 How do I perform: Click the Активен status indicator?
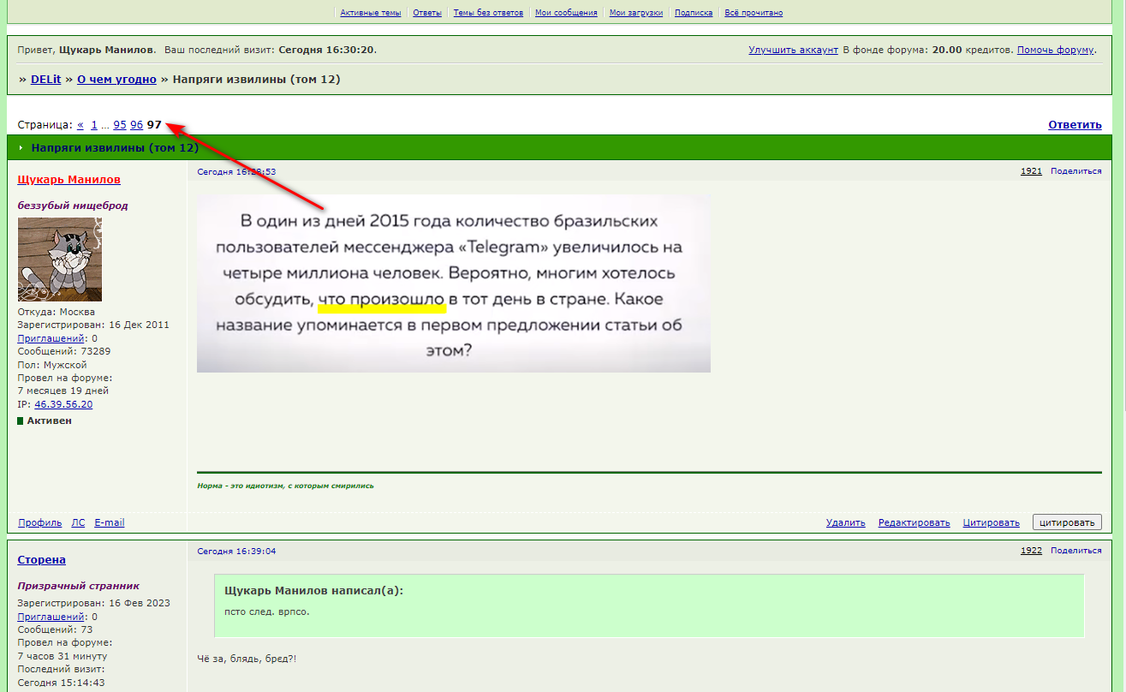[45, 421]
